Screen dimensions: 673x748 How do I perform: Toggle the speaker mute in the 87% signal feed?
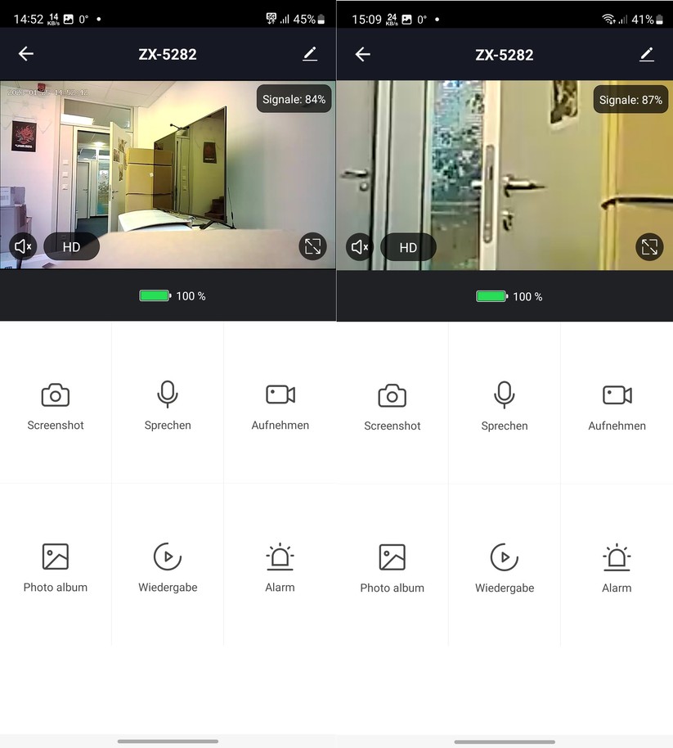click(x=360, y=247)
